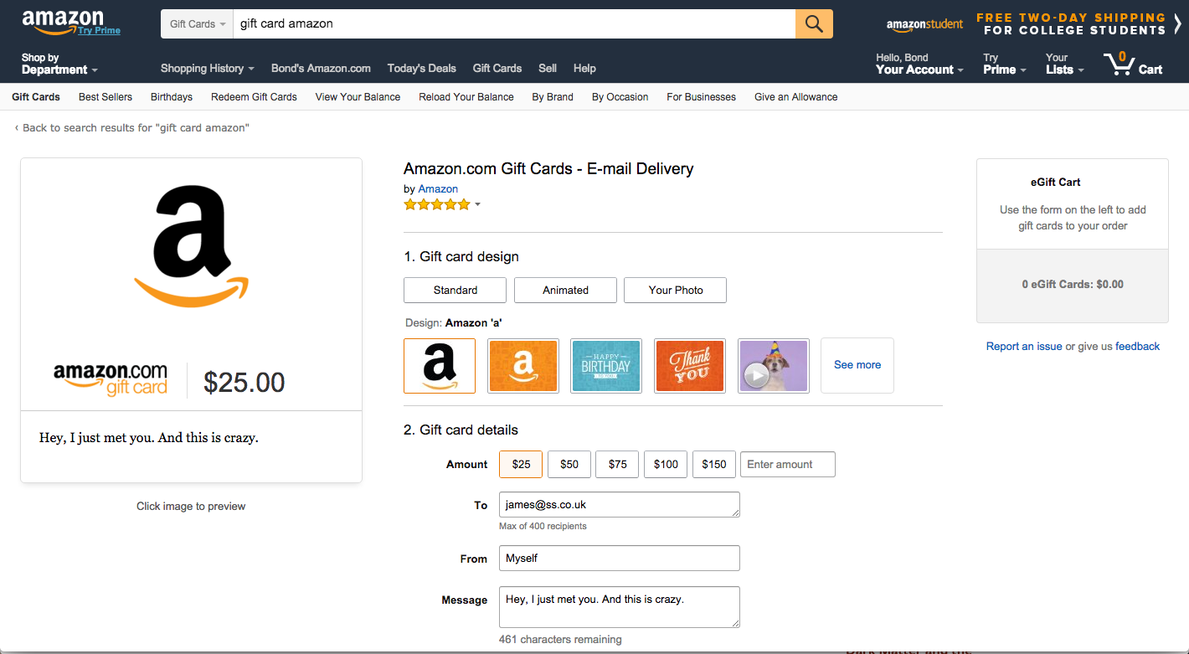
Task: Click the five-star rating icons
Action: (437, 204)
